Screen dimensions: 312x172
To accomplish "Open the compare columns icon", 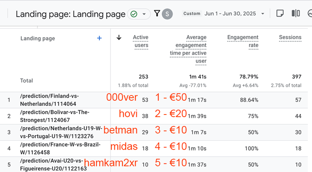I will click(296, 13).
